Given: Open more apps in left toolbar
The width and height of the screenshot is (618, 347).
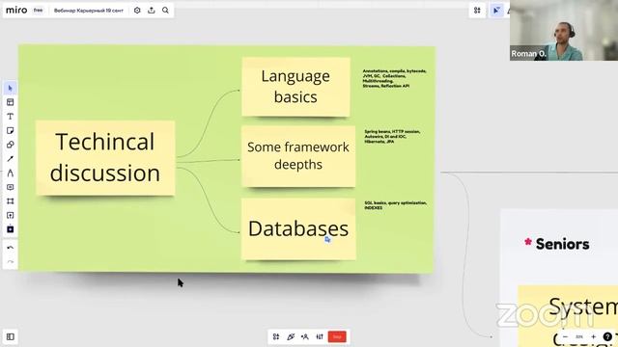Looking at the screenshot, I should 11,229.
